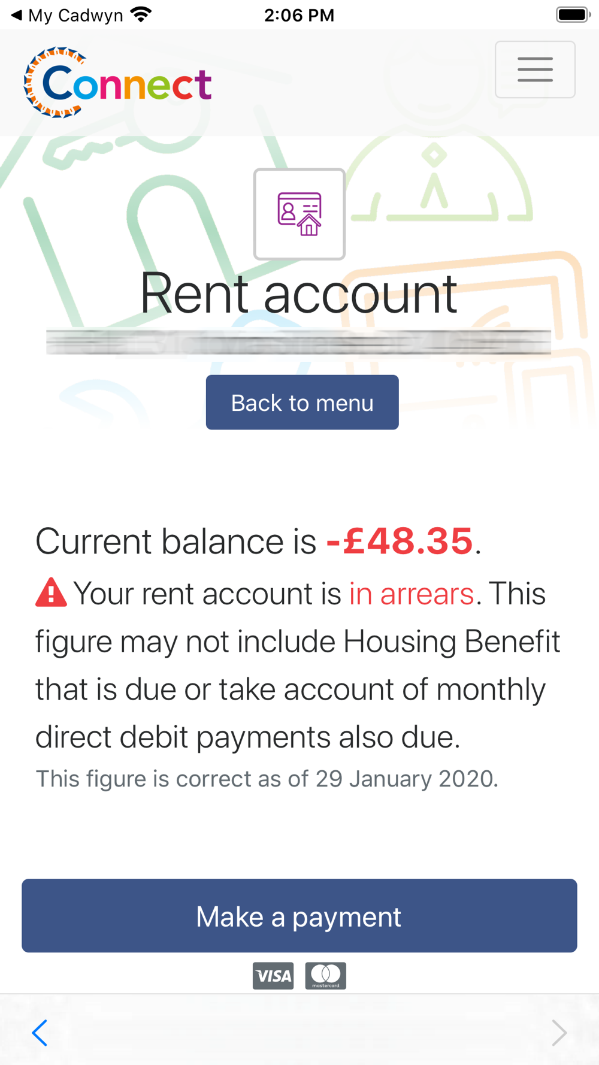
Task: Go back with the blue left chevron
Action: [40, 1033]
